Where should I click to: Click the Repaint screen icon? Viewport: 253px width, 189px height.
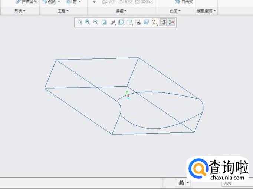click(104, 22)
